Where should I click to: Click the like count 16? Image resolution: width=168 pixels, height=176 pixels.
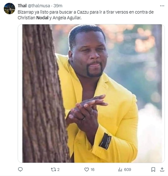coord(93,169)
